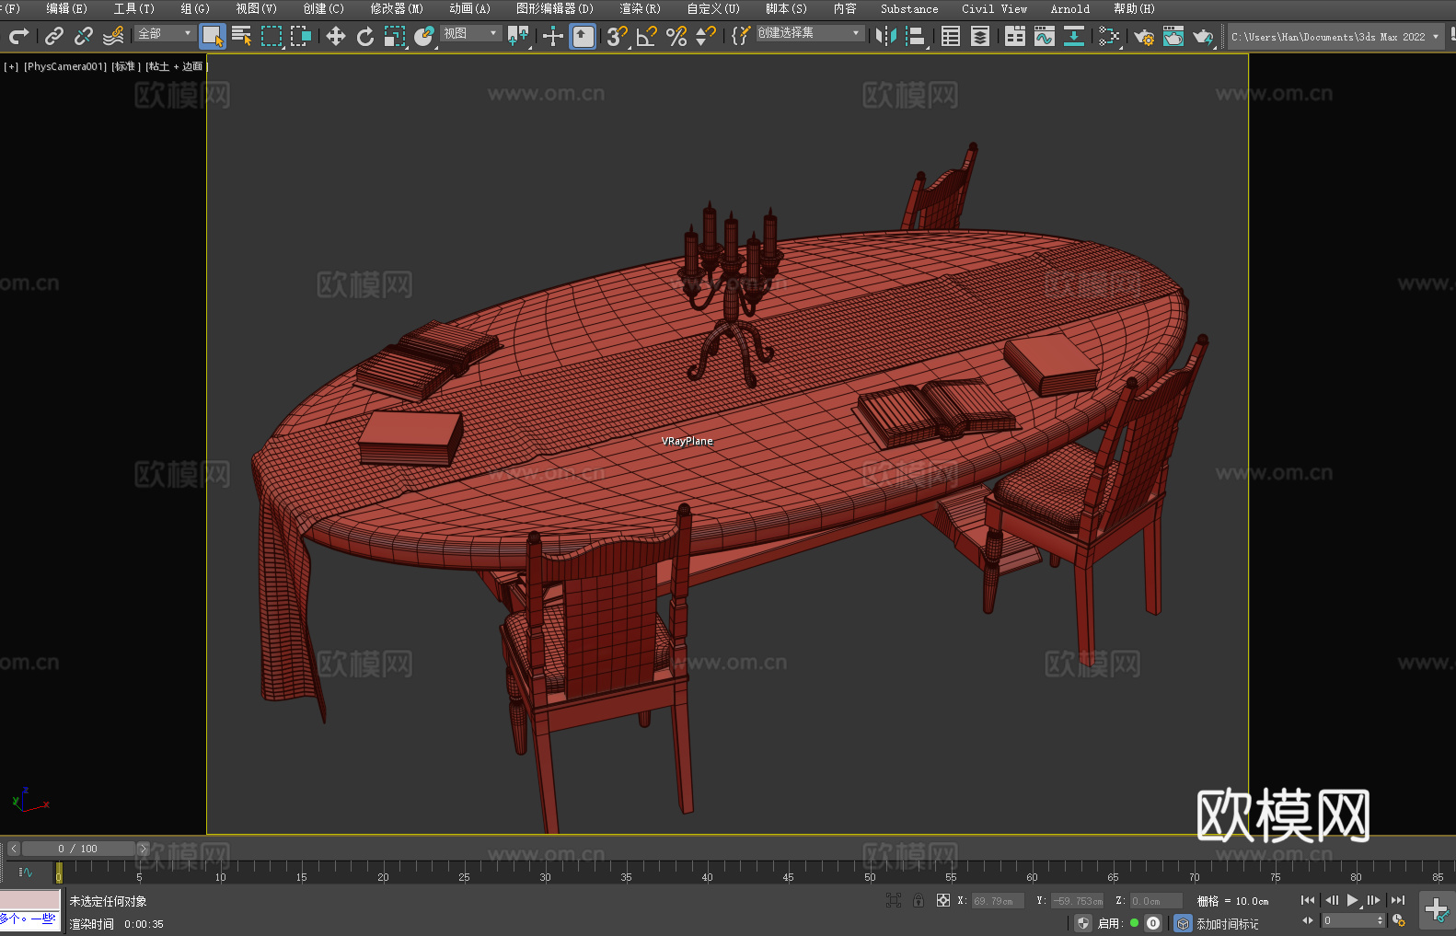
Task: Select the Move tool
Action: [x=336, y=36]
